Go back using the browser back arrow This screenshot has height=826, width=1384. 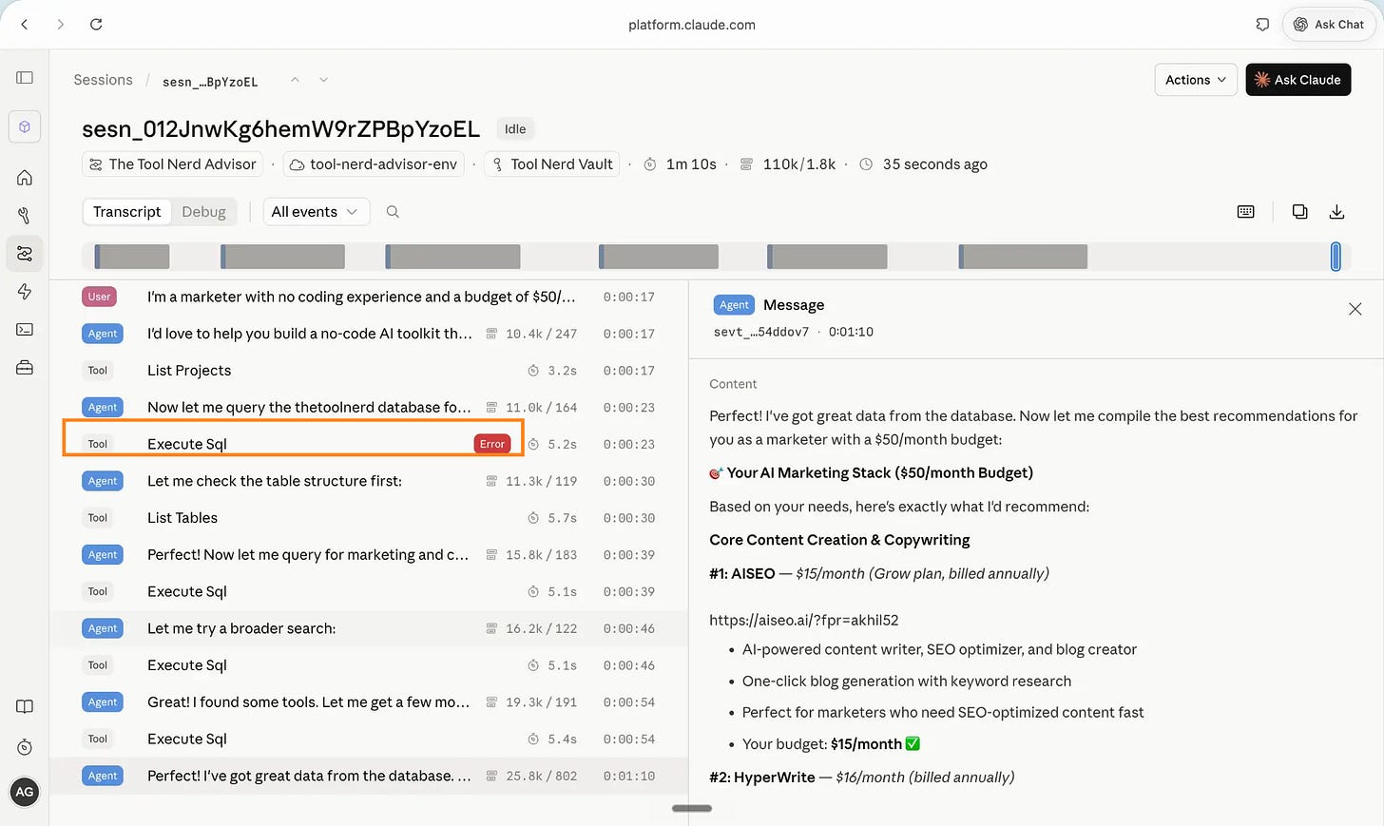click(x=25, y=25)
